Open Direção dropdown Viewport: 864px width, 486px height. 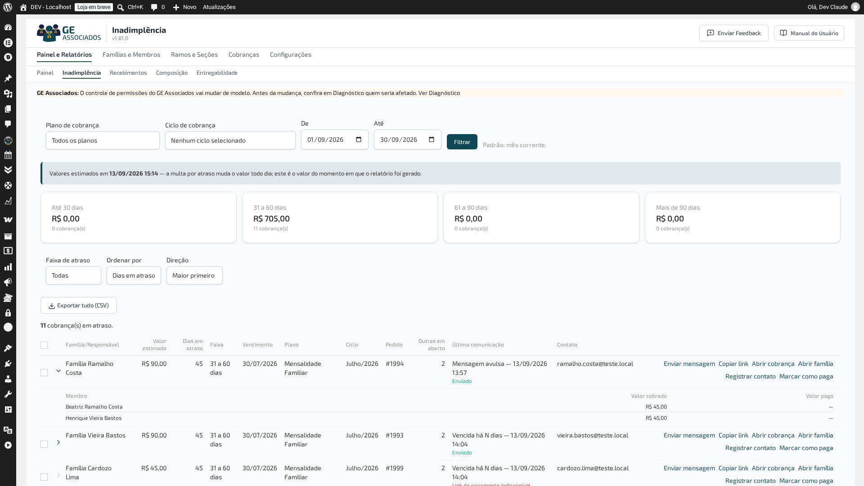194,275
